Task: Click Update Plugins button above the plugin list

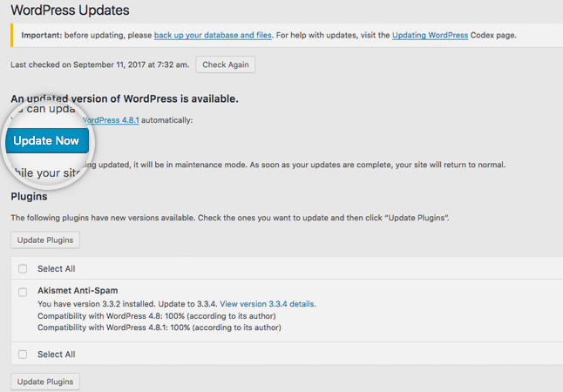Action: point(45,240)
